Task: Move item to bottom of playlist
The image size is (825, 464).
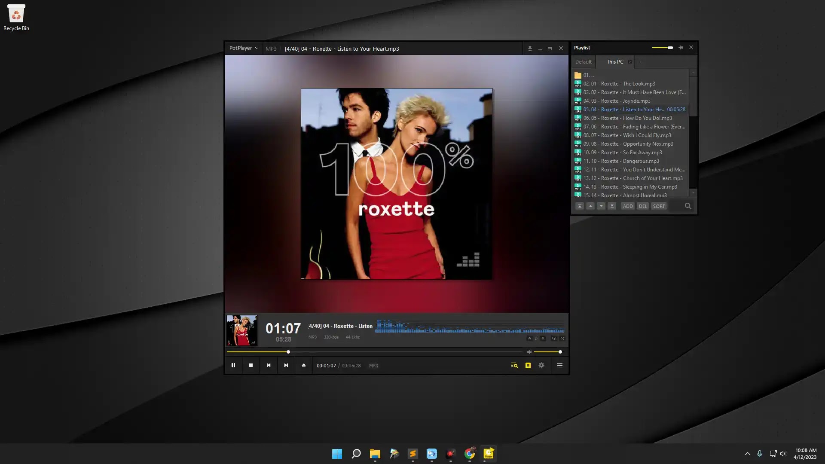Action: (x=612, y=206)
